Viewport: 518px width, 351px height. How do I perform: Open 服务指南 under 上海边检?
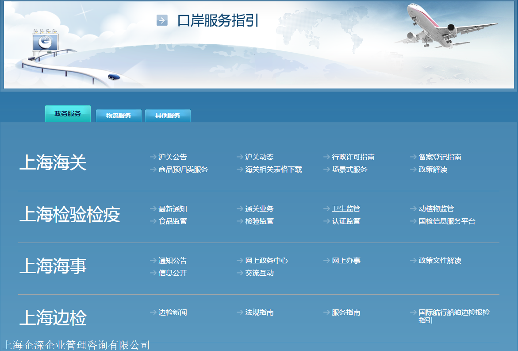(x=346, y=312)
